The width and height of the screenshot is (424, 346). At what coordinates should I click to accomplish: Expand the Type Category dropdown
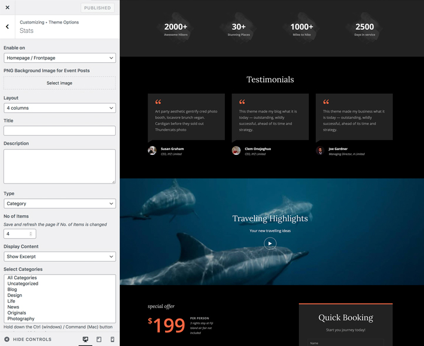59,203
